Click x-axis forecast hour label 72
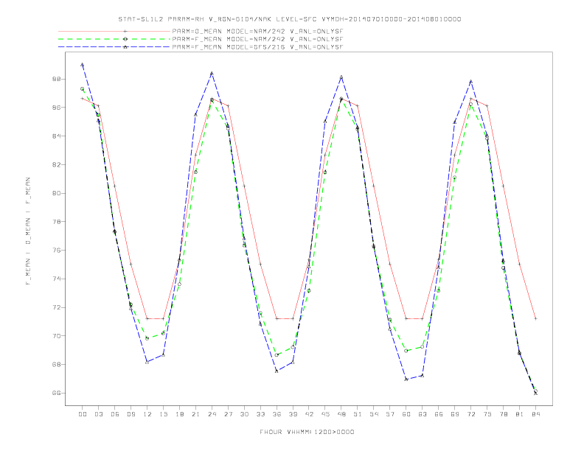The image size is (584, 451). [470, 414]
